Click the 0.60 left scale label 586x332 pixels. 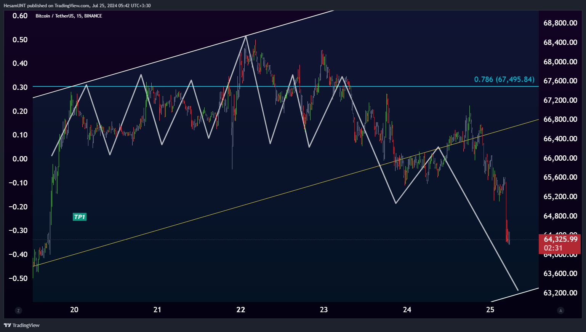tap(20, 16)
